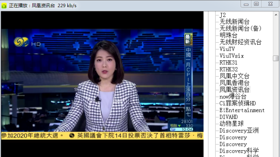Viewport: 280px width, 157px height.
Task: Close the player window
Action: coord(271,4)
